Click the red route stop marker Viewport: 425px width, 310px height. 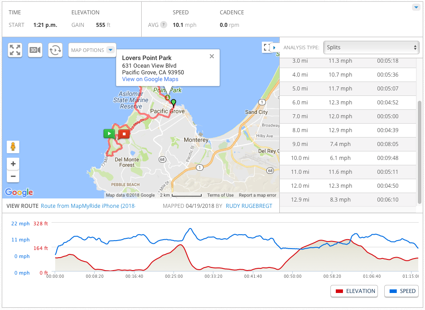[x=124, y=133]
